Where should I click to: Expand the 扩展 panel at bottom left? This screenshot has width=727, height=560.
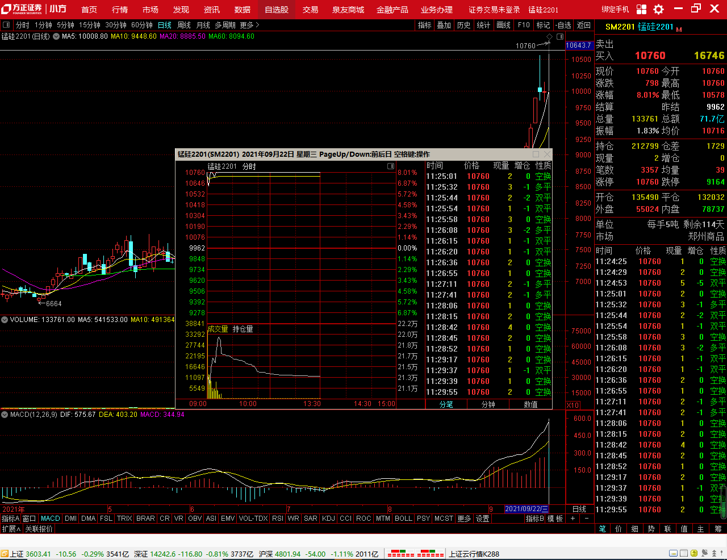pyautogui.click(x=11, y=529)
